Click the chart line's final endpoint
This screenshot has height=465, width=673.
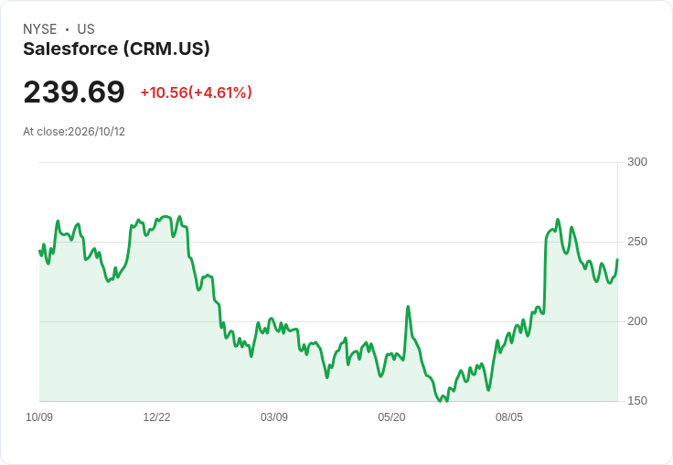pos(617,260)
